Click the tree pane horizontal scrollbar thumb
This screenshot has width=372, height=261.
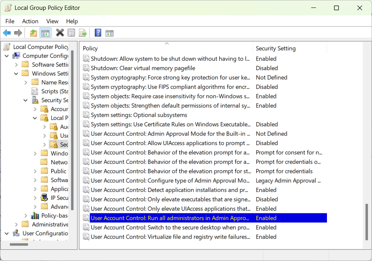[x=19, y=244]
